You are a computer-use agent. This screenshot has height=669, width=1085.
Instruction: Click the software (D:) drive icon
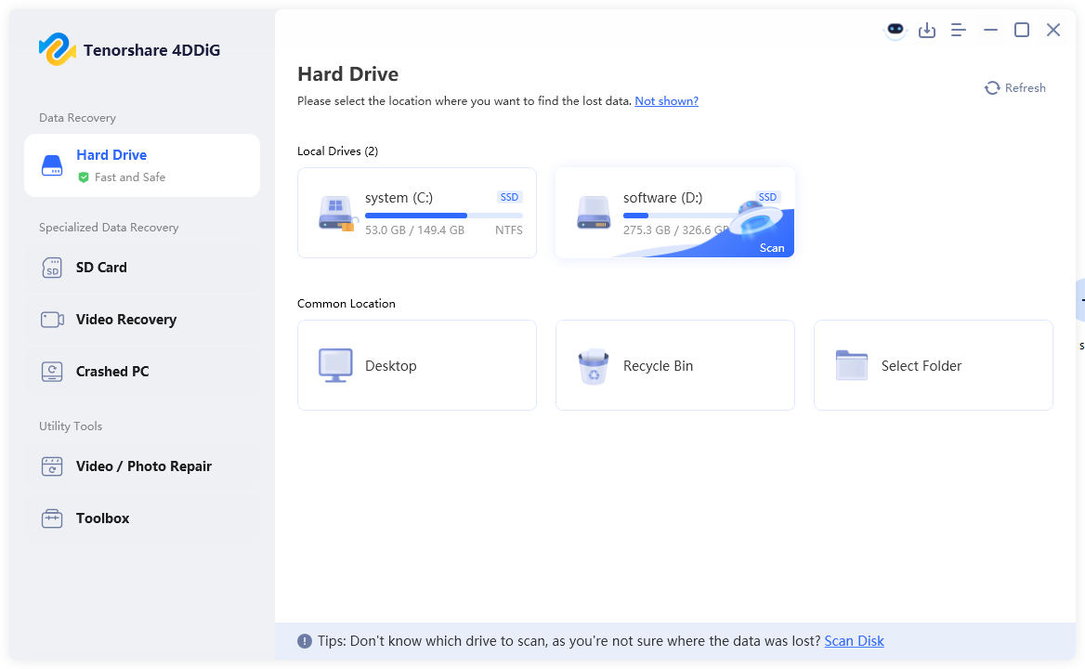[594, 213]
